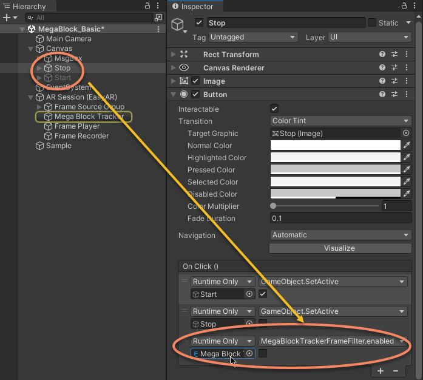Click plus icon to add On Click entry

pos(381,370)
